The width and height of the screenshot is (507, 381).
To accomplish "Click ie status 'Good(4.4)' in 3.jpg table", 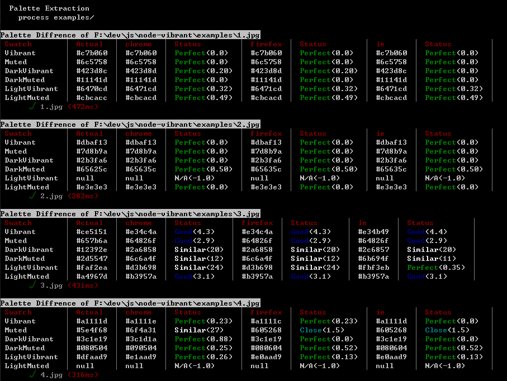I will 427,232.
